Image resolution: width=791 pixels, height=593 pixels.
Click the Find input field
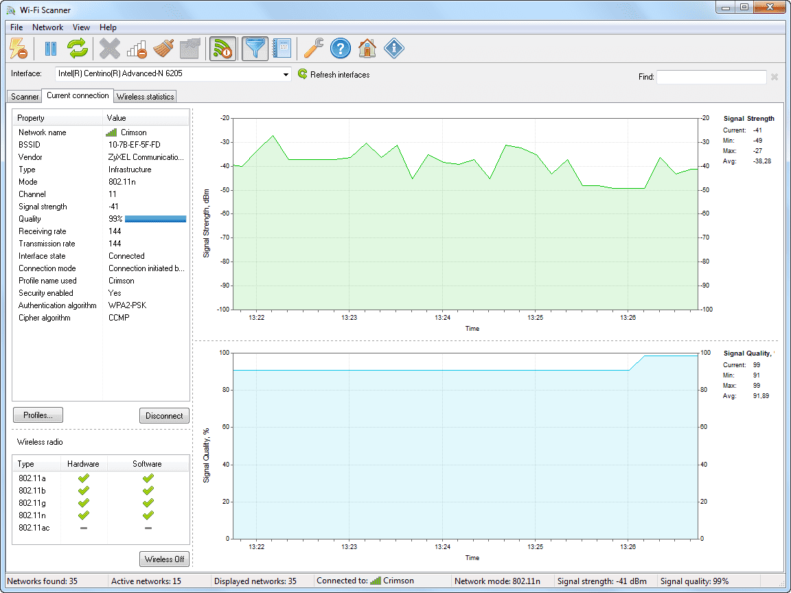pyautogui.click(x=711, y=77)
